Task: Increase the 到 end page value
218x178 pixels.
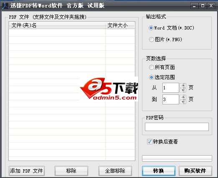Action: coord(183,97)
